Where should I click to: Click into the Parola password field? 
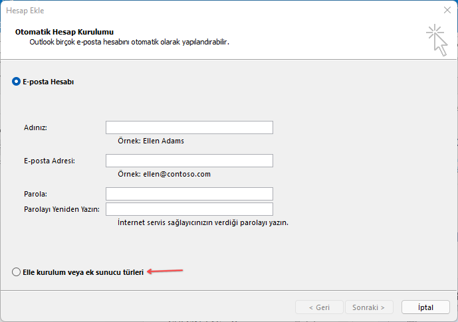pos(189,194)
